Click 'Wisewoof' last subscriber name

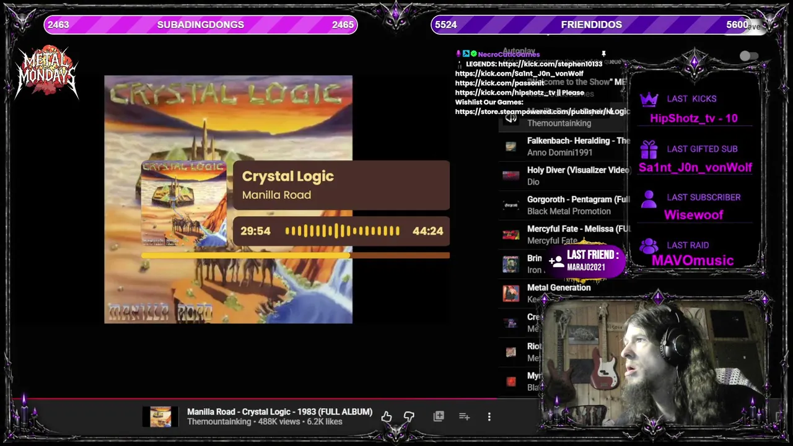coord(693,215)
